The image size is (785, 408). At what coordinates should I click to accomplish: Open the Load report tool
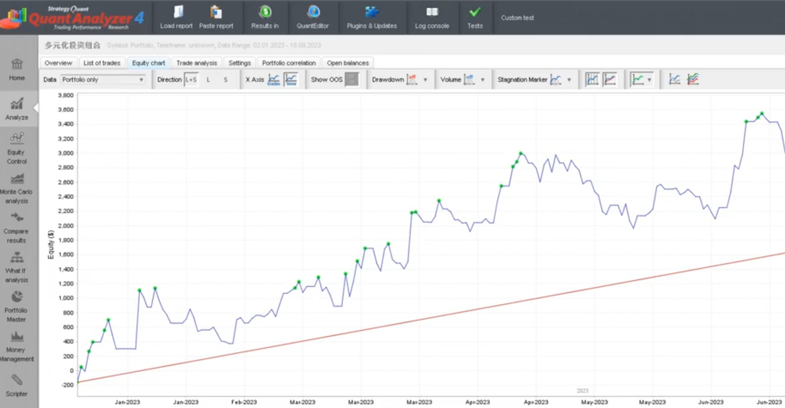click(x=176, y=18)
